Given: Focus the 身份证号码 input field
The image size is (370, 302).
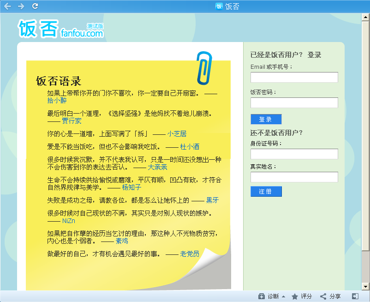Looking at the screenshot, I should 294,154.
